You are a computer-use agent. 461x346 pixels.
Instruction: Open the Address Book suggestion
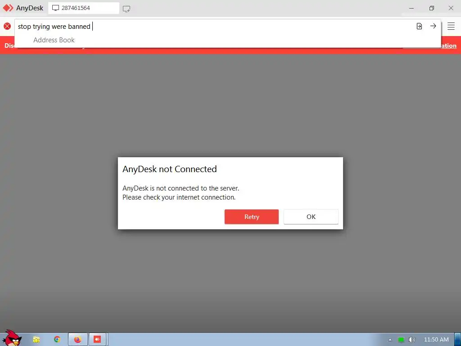54,40
